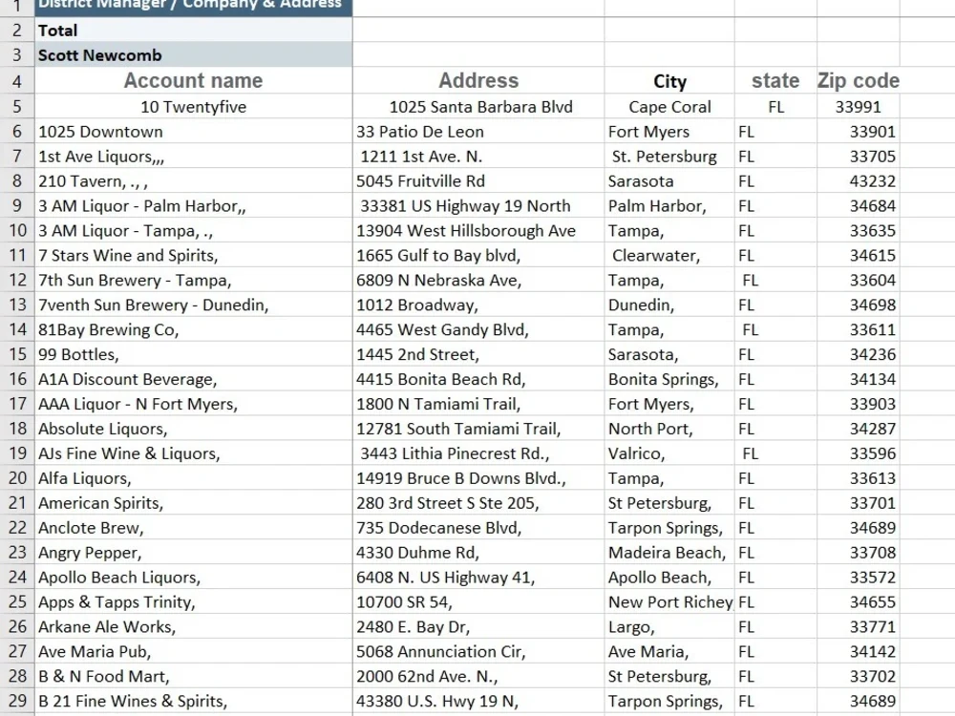Click zip code cell 33991
The height and width of the screenshot is (716, 955).
[x=859, y=107]
